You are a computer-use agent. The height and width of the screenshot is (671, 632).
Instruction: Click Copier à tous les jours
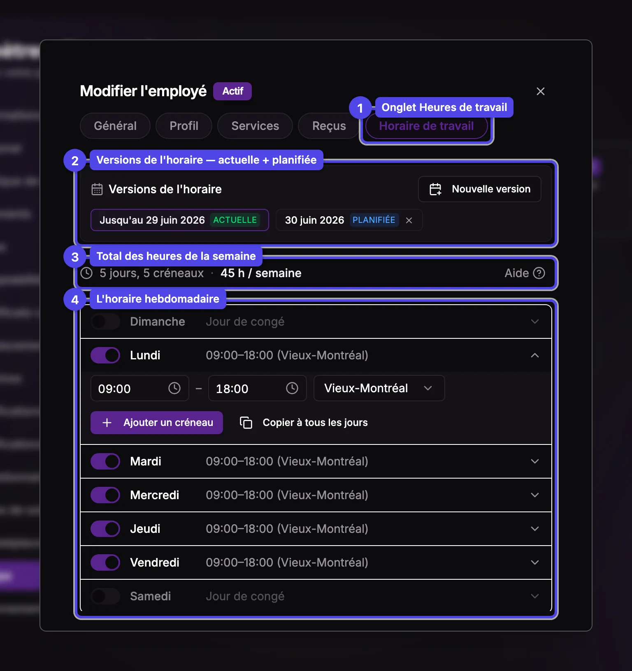point(304,423)
